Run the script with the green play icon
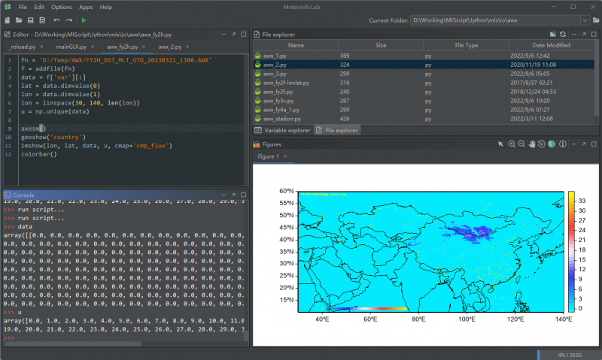This screenshot has height=360, width=602. point(84,20)
